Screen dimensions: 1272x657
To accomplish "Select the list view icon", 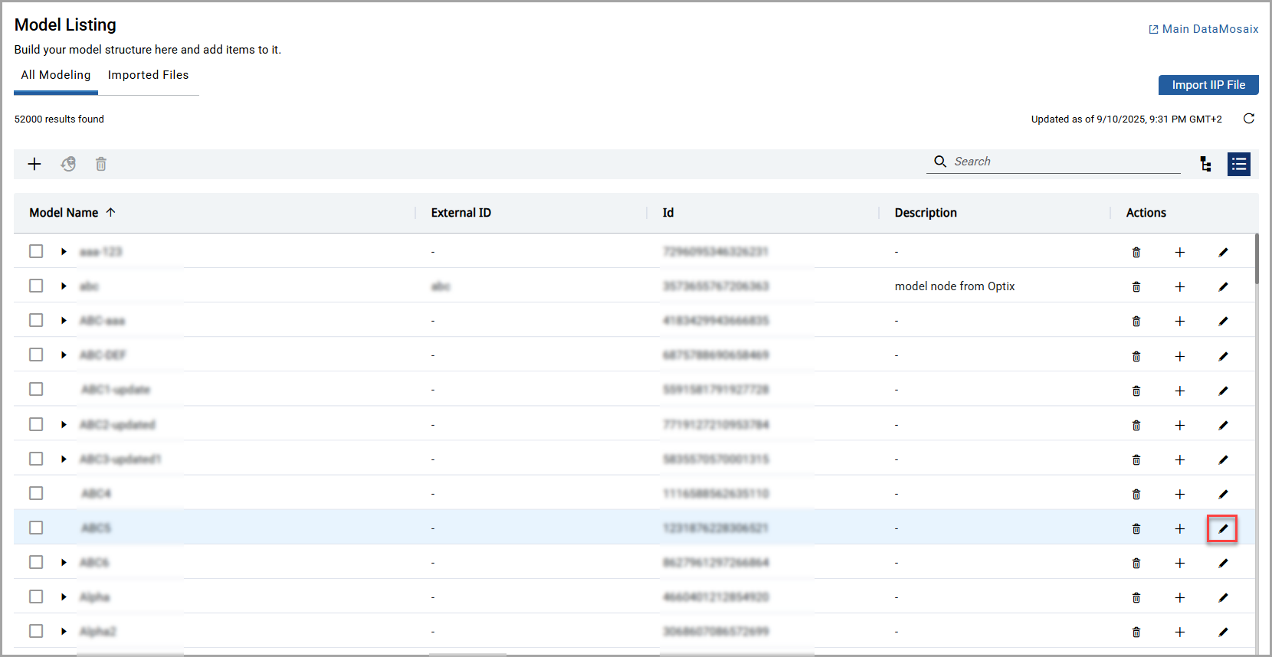I will [x=1238, y=164].
